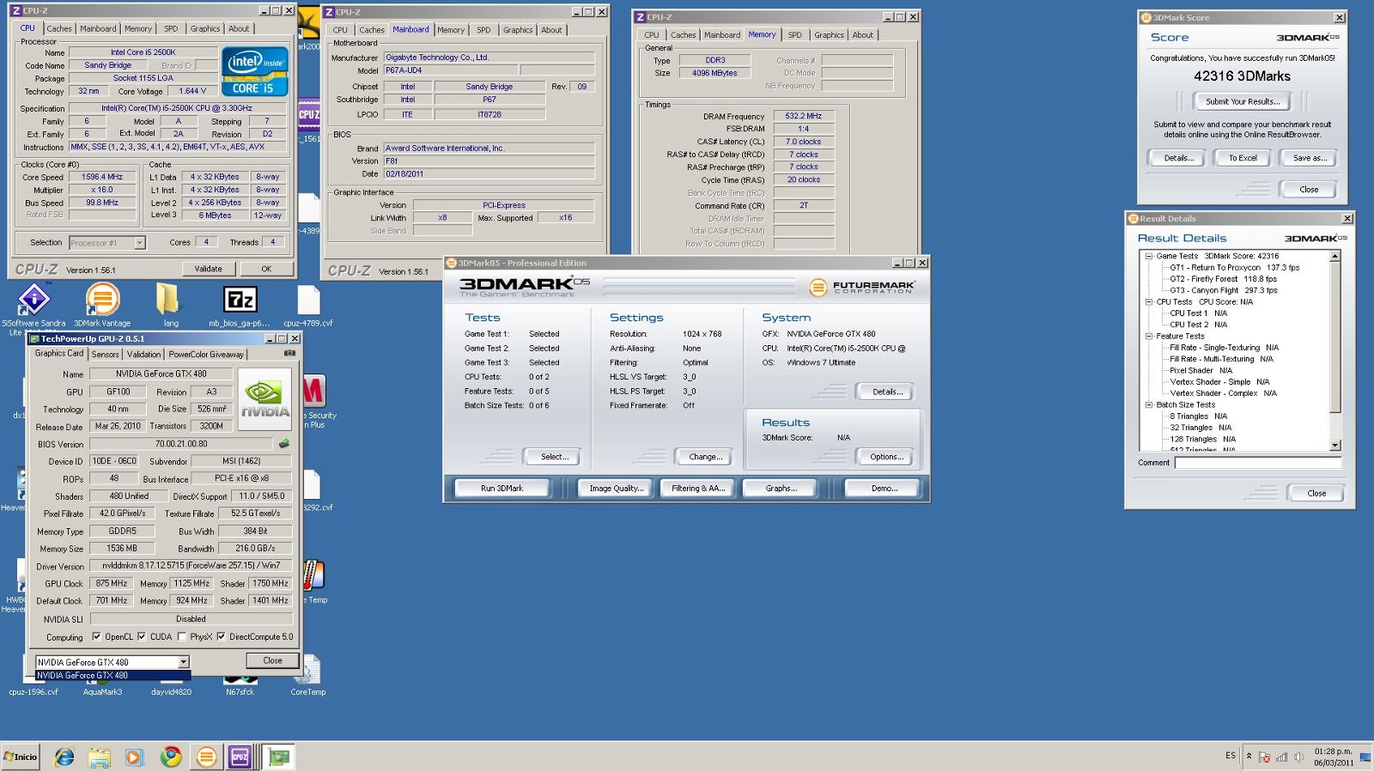This screenshot has width=1374, height=772.
Task: Switch to 3DMark05 taskbar button
Action: click(x=206, y=757)
